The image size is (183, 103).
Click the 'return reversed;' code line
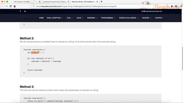(x=35, y=70)
